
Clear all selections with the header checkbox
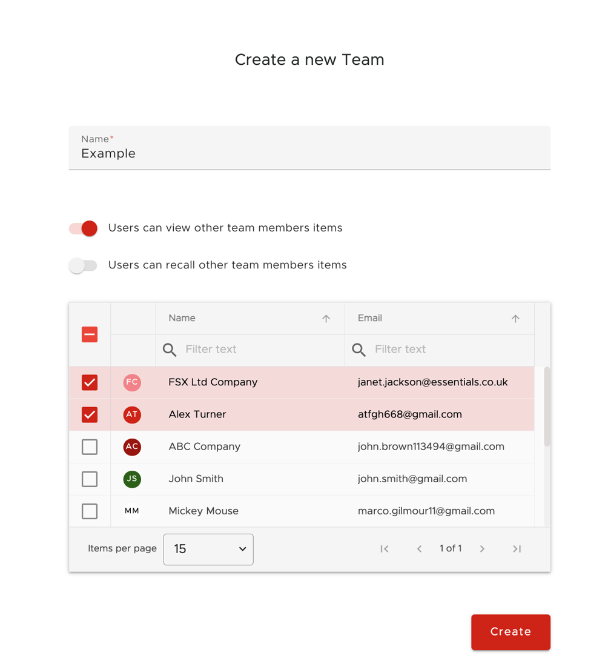(89, 334)
